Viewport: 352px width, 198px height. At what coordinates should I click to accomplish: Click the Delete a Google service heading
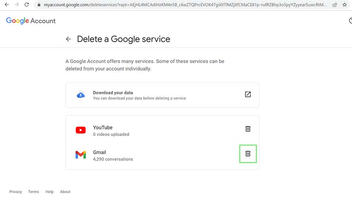tap(124, 39)
